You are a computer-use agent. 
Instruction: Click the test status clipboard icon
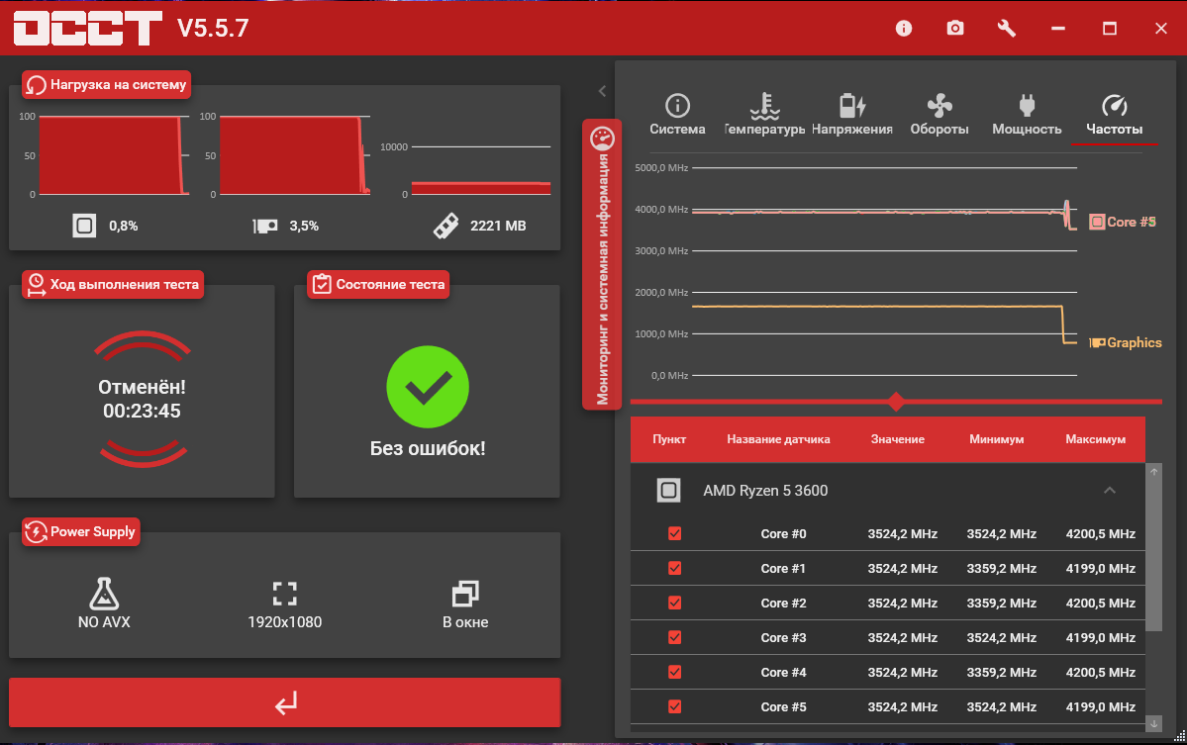click(322, 284)
